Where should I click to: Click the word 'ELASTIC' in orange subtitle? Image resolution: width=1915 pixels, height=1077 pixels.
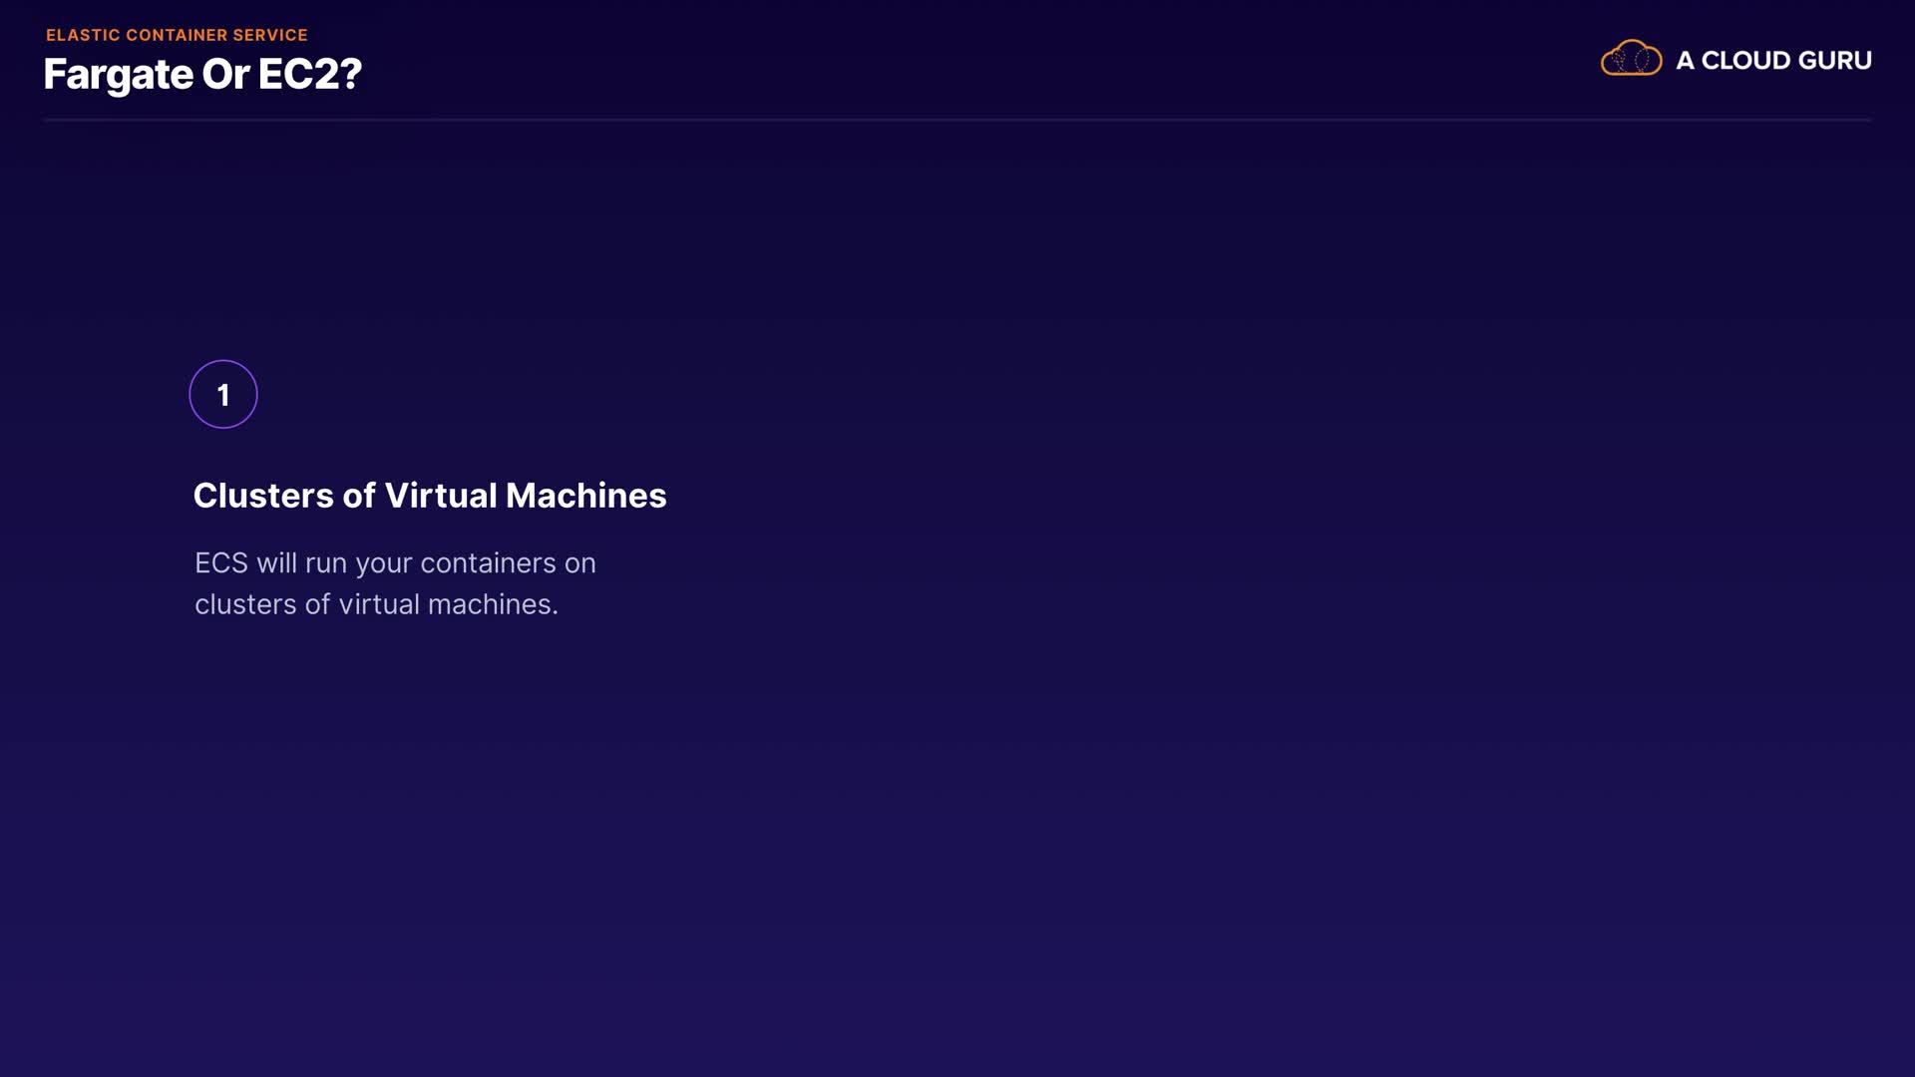point(83,35)
